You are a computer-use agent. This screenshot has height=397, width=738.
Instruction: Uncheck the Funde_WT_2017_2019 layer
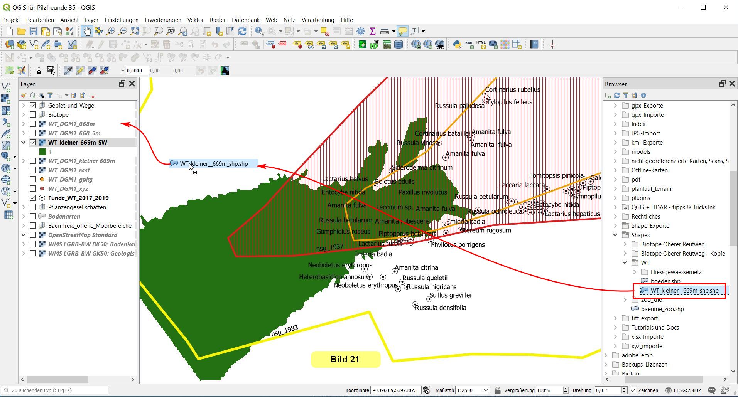click(x=33, y=198)
